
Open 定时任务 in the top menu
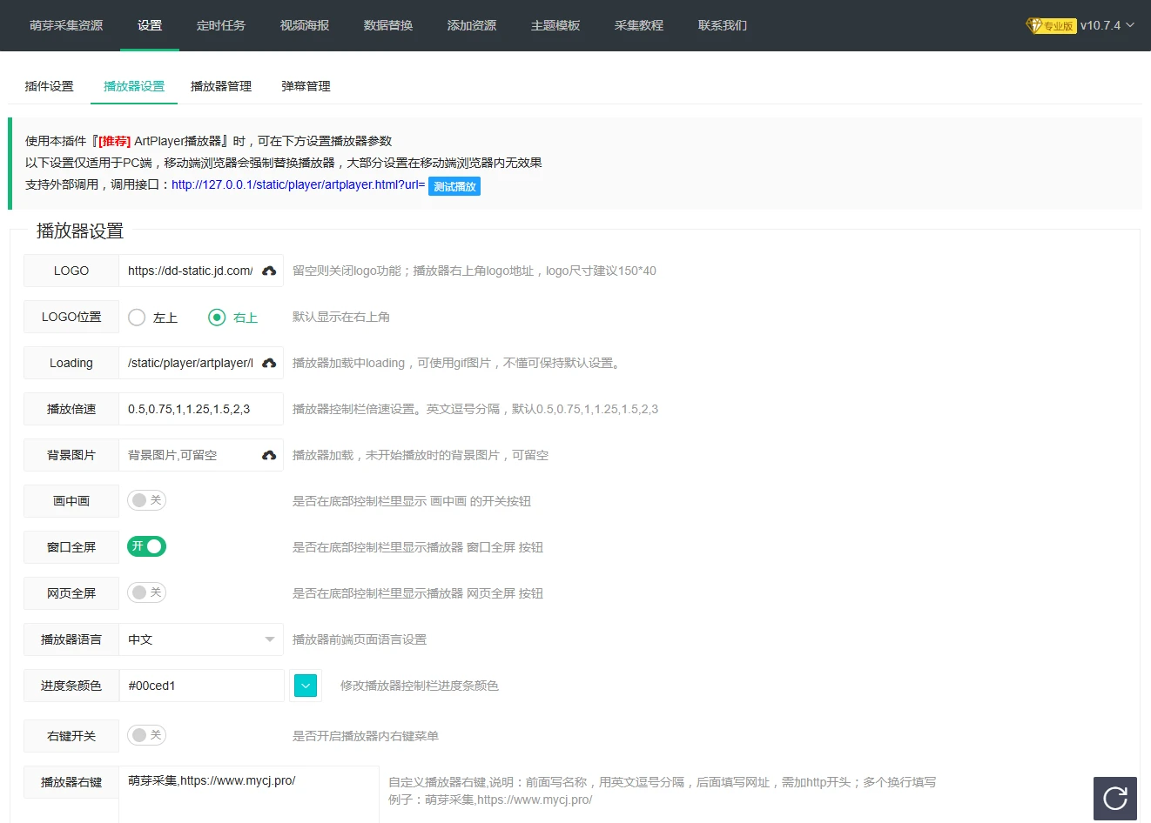click(221, 25)
